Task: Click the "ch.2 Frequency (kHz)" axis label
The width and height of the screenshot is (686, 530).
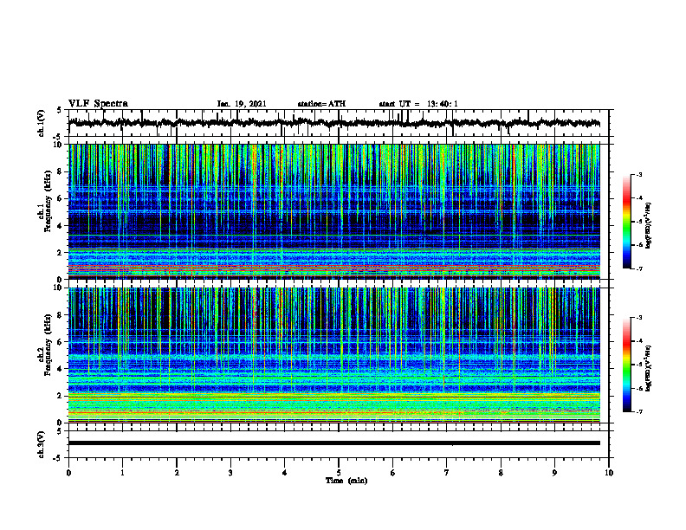Action: point(45,346)
